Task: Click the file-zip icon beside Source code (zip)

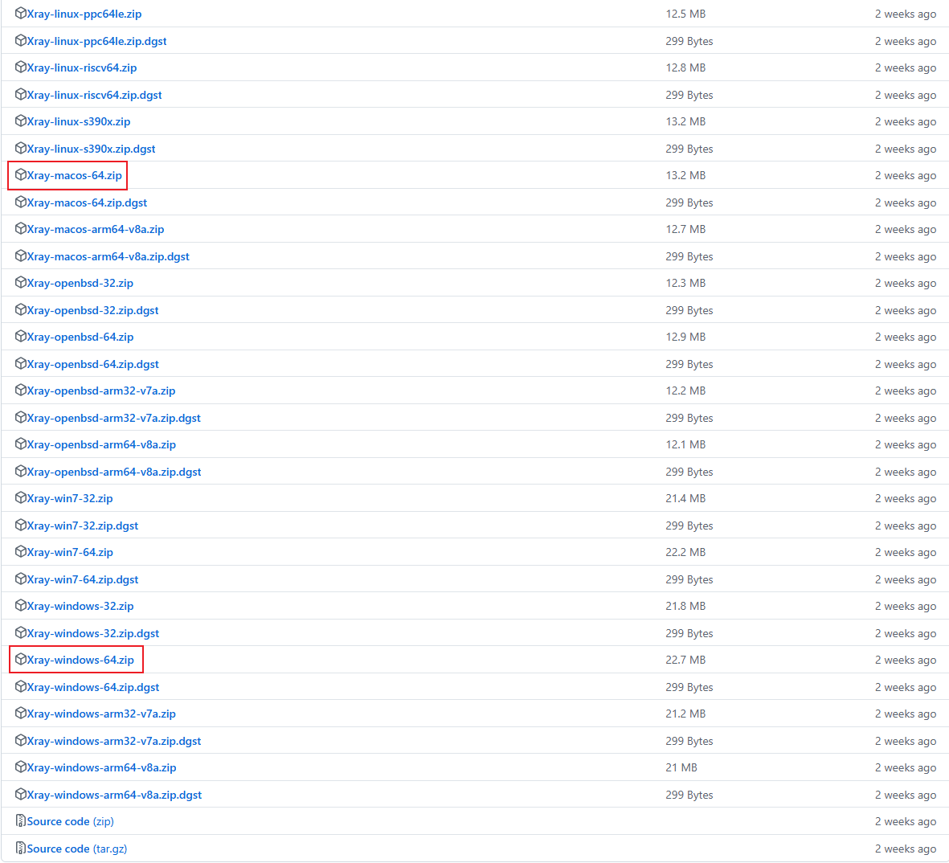Action: tap(21, 821)
